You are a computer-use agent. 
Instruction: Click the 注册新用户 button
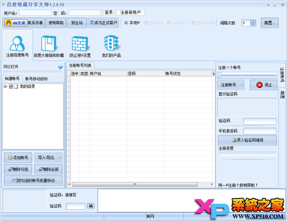point(130,12)
